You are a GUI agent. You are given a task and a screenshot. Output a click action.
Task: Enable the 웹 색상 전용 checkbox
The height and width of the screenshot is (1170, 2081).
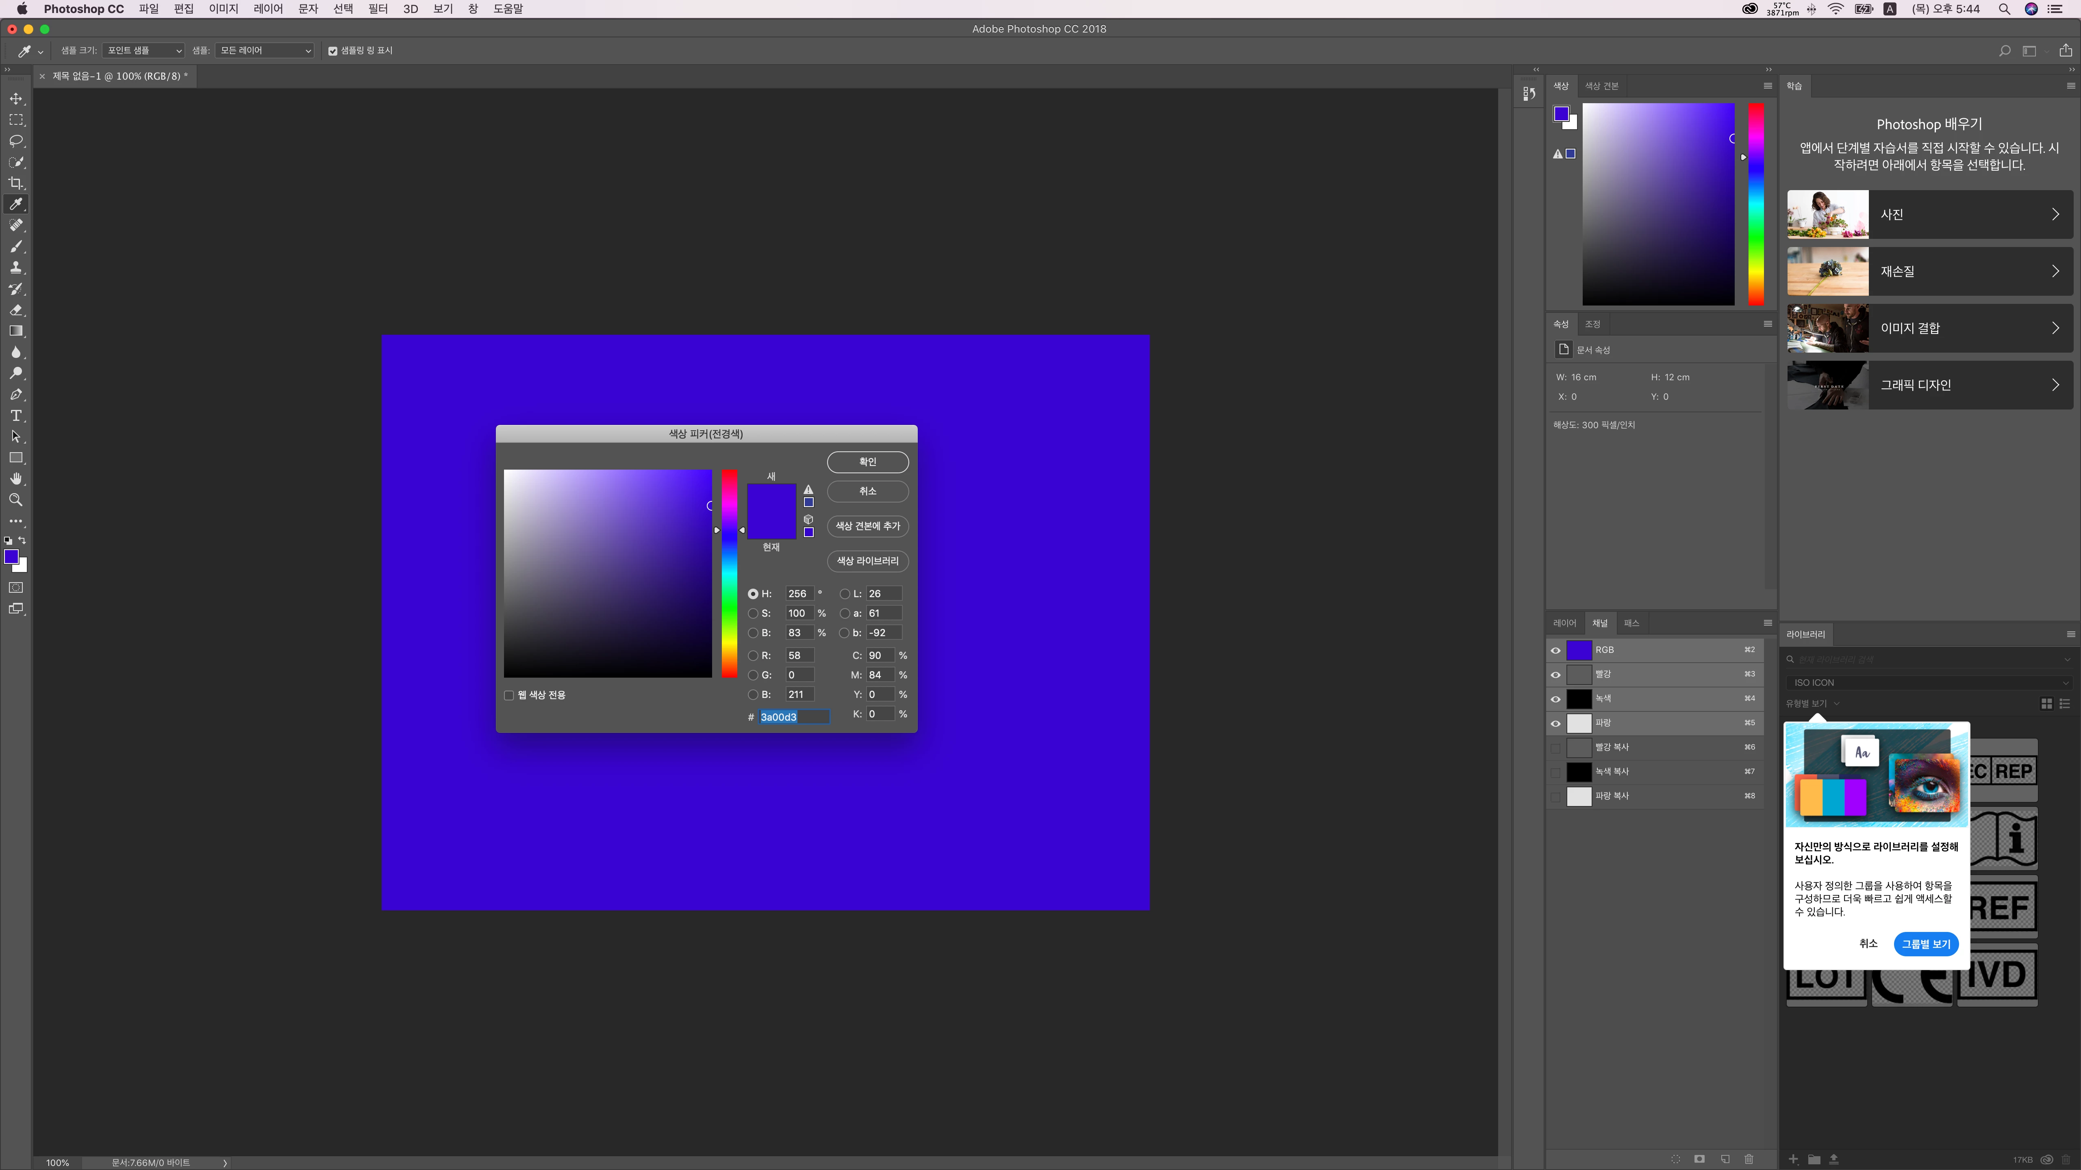(509, 695)
